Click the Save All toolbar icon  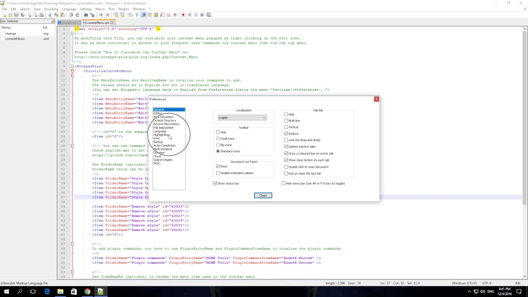tap(22, 15)
